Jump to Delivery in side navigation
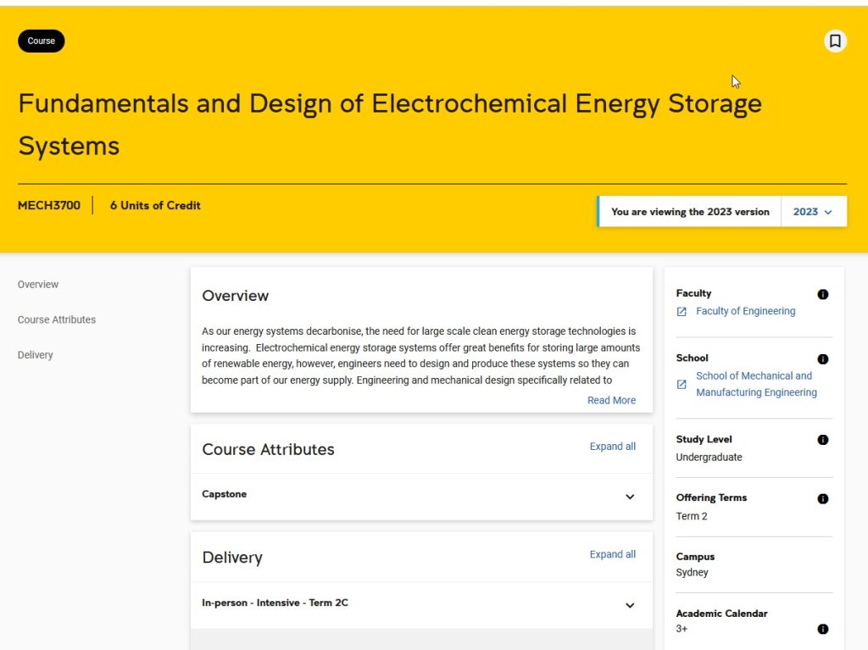868x650 pixels. (x=35, y=355)
